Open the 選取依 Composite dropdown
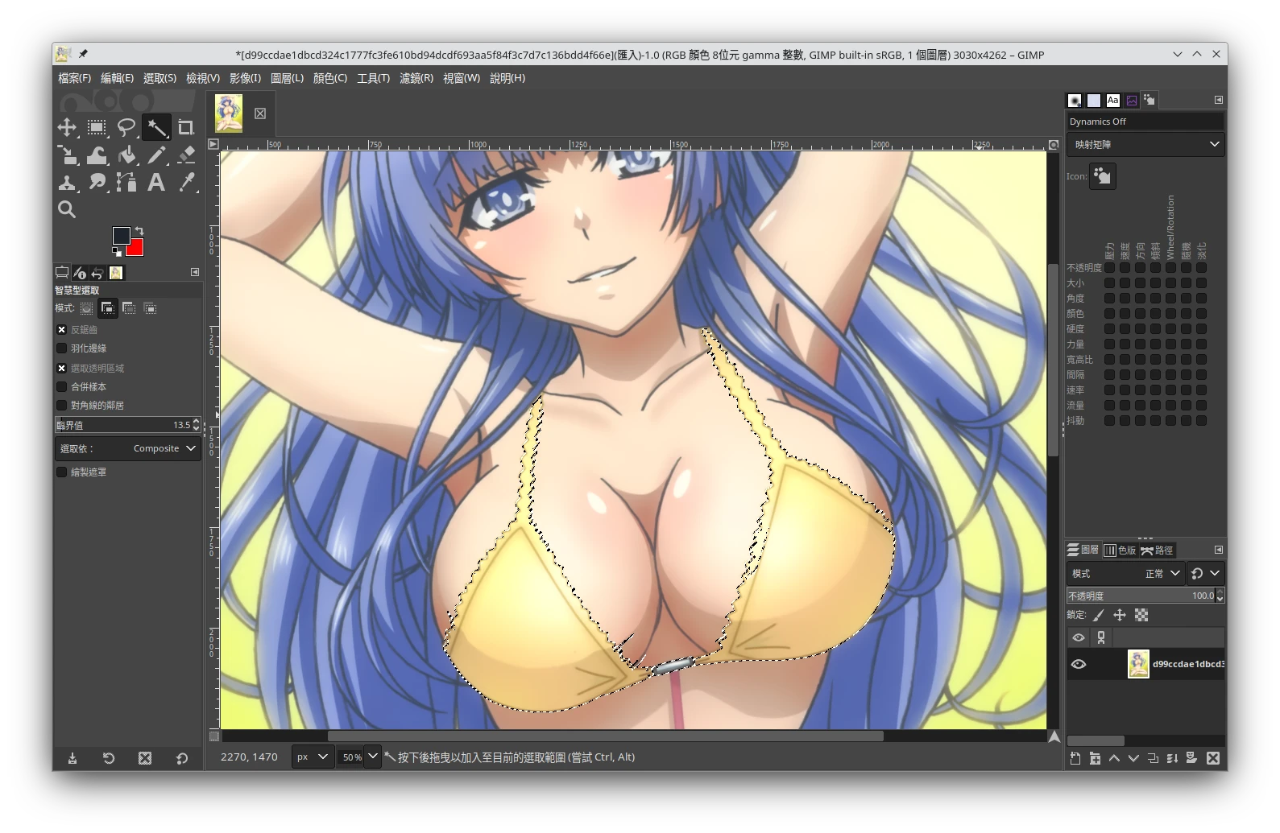1280x833 pixels. (x=128, y=448)
